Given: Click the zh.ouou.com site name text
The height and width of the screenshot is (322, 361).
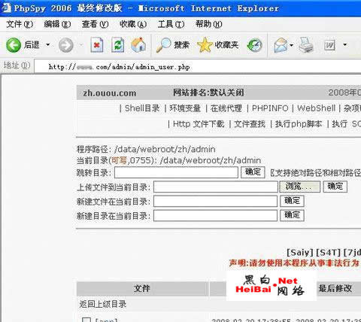Looking at the screenshot, I should pos(110,93).
